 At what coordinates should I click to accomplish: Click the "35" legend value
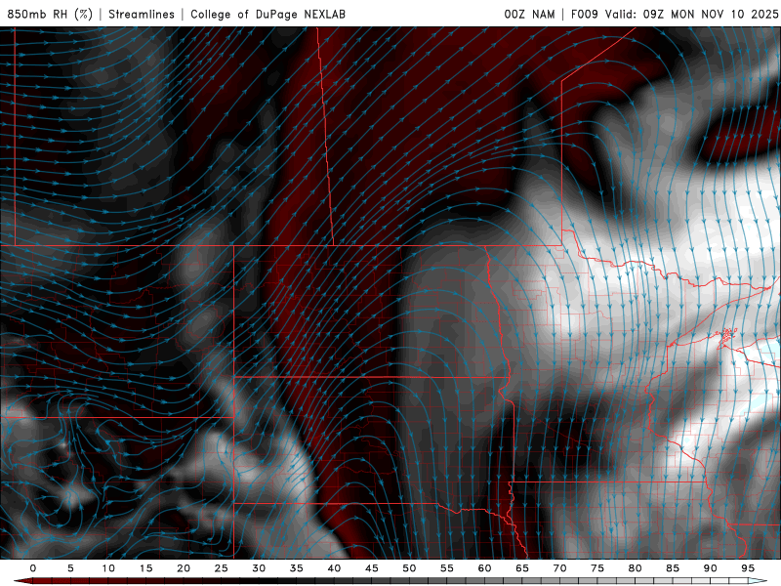pos(297,568)
